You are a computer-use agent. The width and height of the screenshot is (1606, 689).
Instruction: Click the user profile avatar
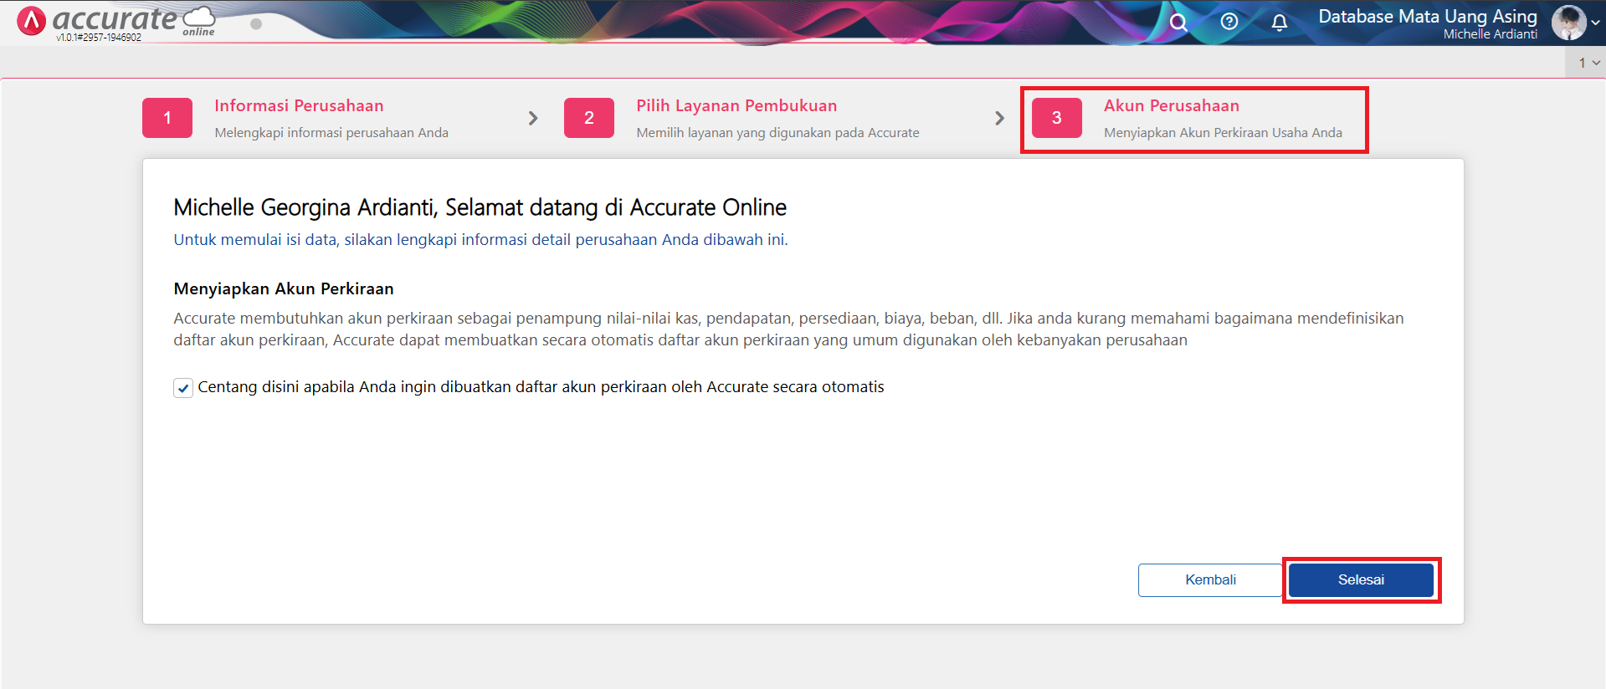[1568, 23]
